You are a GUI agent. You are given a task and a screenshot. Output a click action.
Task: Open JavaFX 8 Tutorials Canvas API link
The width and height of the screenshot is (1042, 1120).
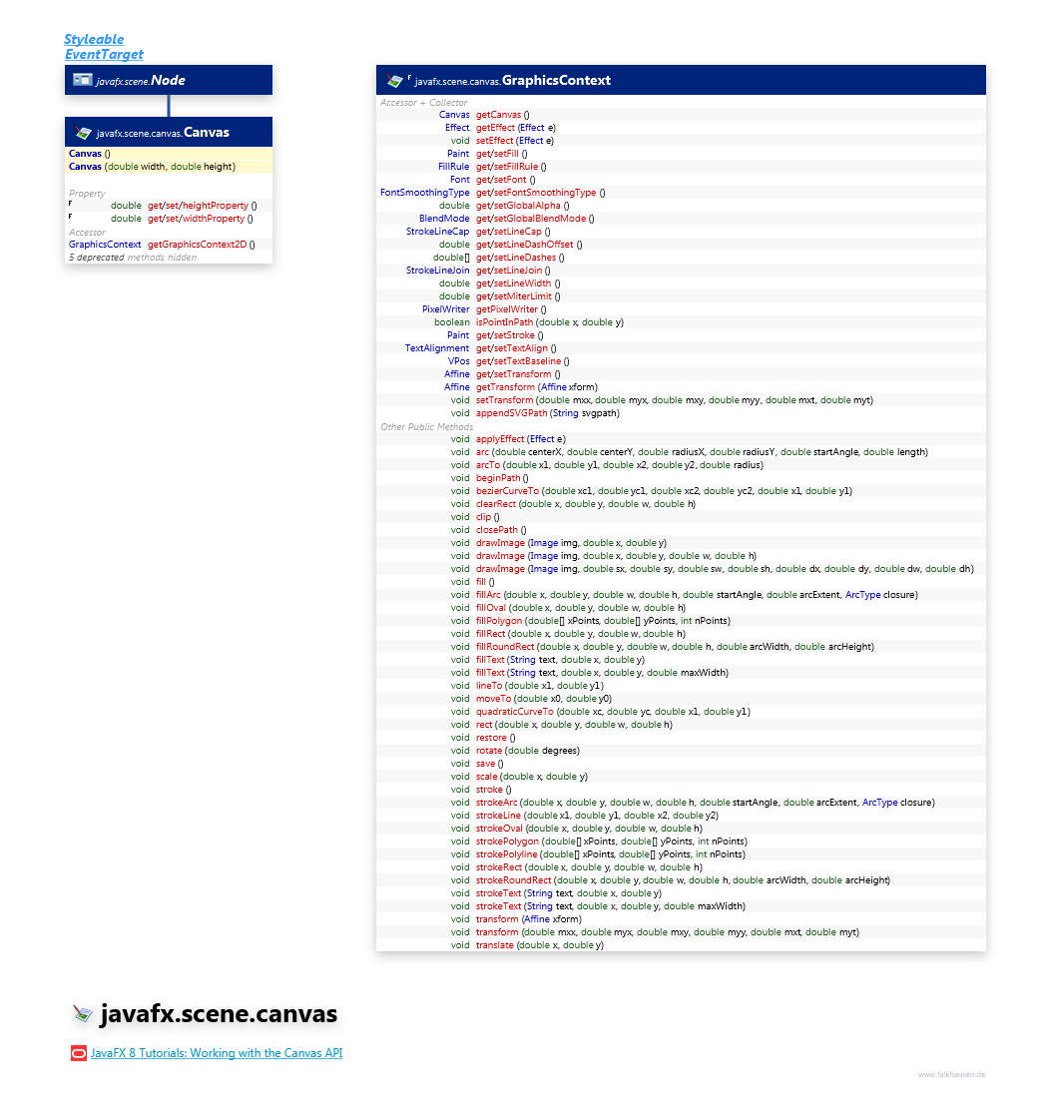point(217,1053)
